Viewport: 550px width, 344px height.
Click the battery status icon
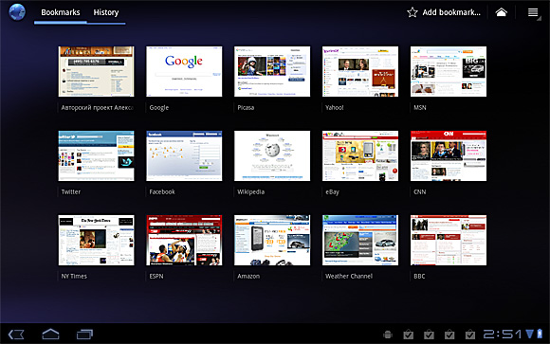540,334
